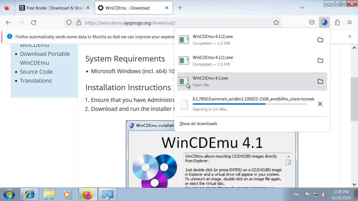Open Firefox View pinned icon
The image size is (358, 201).
coord(7,8)
